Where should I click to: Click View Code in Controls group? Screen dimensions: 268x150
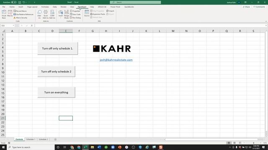(75, 14)
